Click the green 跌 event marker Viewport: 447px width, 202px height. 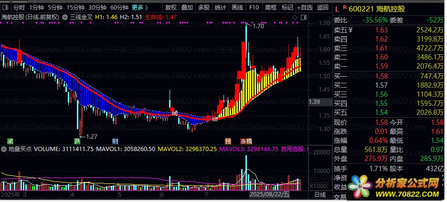(77, 141)
